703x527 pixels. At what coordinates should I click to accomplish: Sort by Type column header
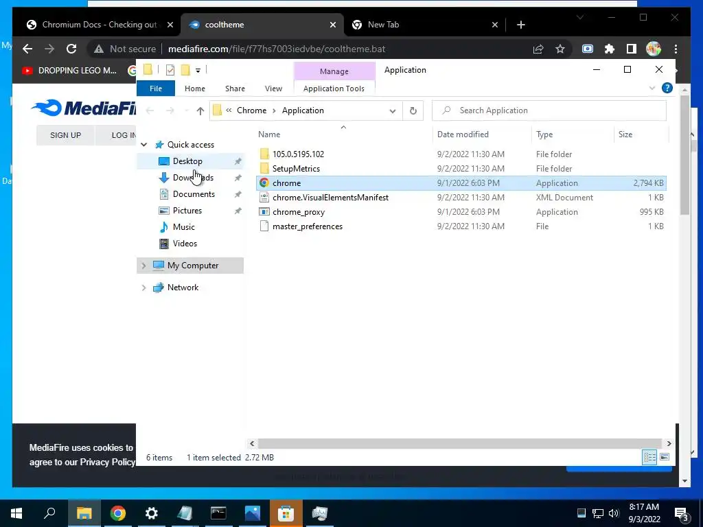point(573,134)
